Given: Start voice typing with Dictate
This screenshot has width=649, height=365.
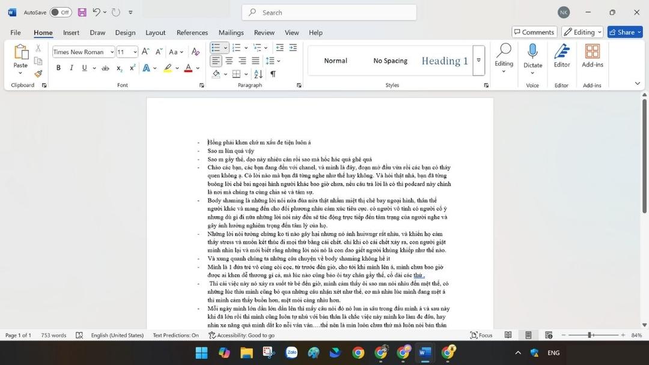Looking at the screenshot, I should [532, 58].
